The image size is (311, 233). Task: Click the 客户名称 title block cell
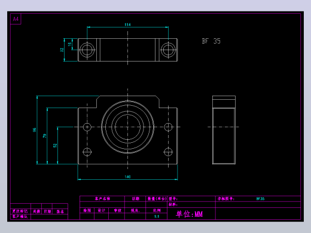coord(102,199)
